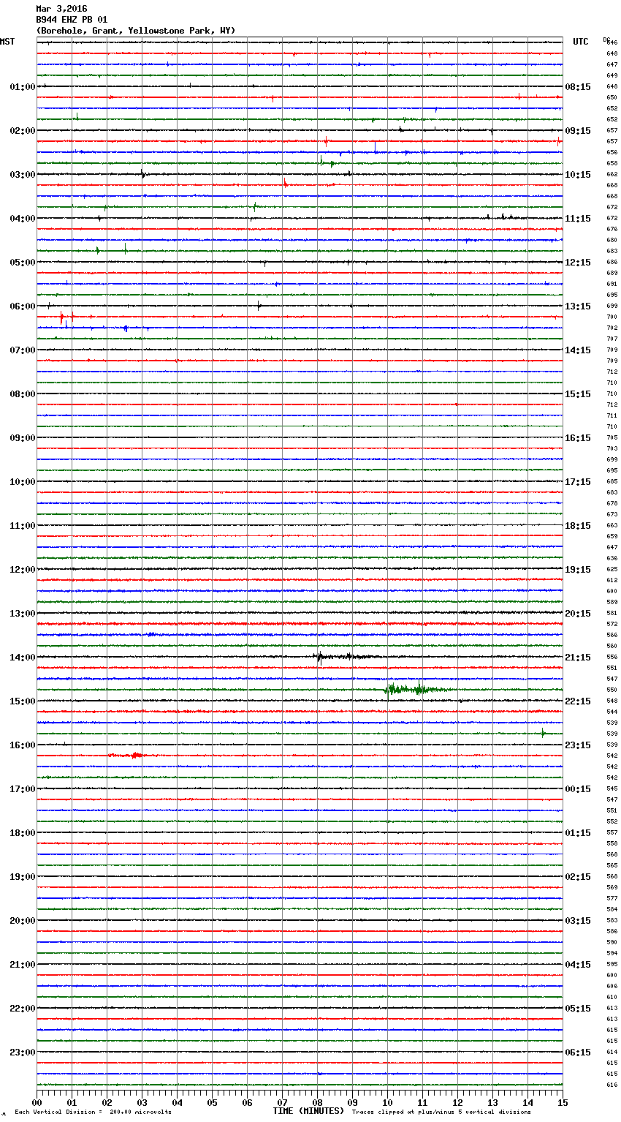Select the 04:00 MST time label
The image size is (621, 1122).
(x=23, y=219)
